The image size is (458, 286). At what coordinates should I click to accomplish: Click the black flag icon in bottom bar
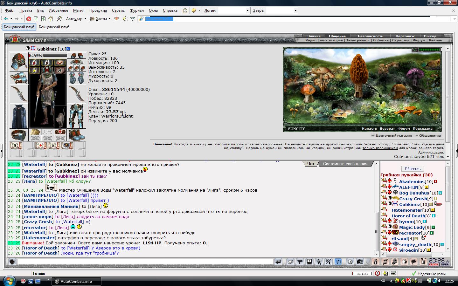pos(414,262)
